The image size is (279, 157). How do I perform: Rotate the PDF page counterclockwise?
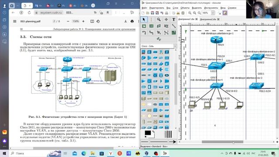click(x=98, y=21)
